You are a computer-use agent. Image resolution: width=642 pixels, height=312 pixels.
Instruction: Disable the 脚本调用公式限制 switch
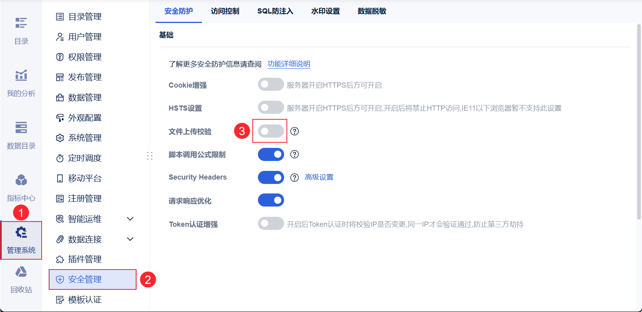click(271, 154)
